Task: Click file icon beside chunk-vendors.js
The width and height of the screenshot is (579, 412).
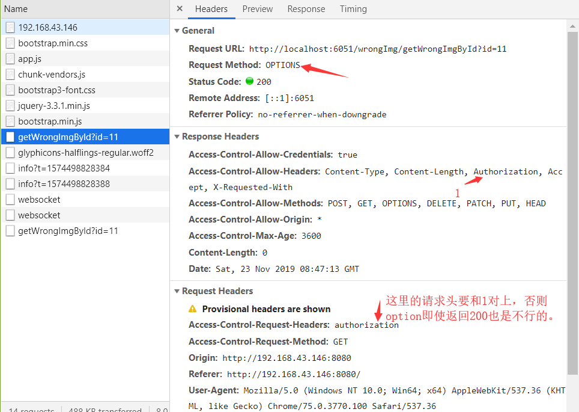Action: tap(10, 75)
